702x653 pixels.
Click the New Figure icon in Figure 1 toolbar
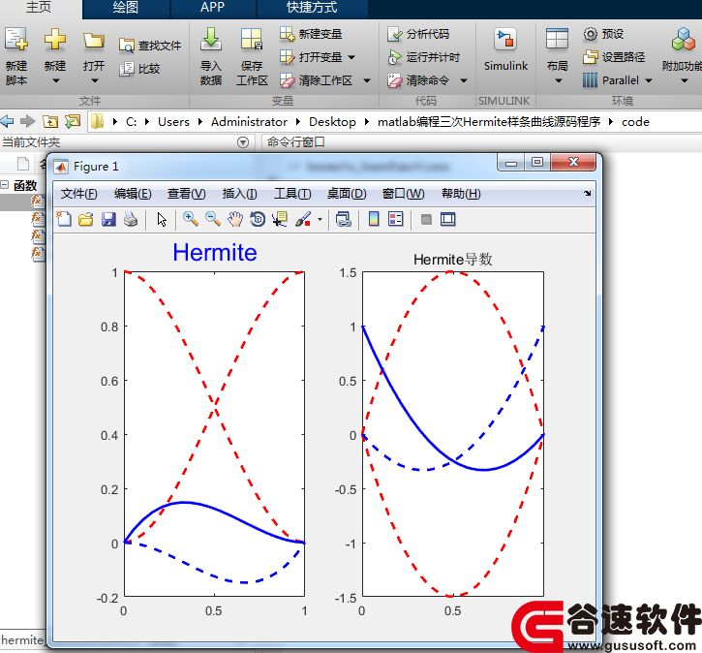(x=64, y=220)
